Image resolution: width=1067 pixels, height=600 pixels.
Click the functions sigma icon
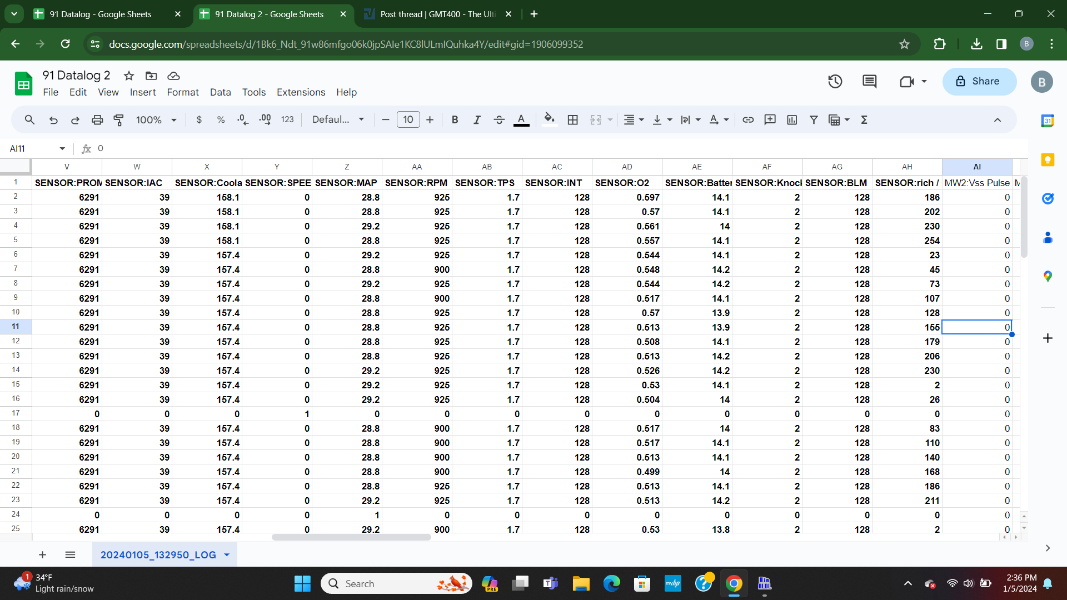pos(864,119)
